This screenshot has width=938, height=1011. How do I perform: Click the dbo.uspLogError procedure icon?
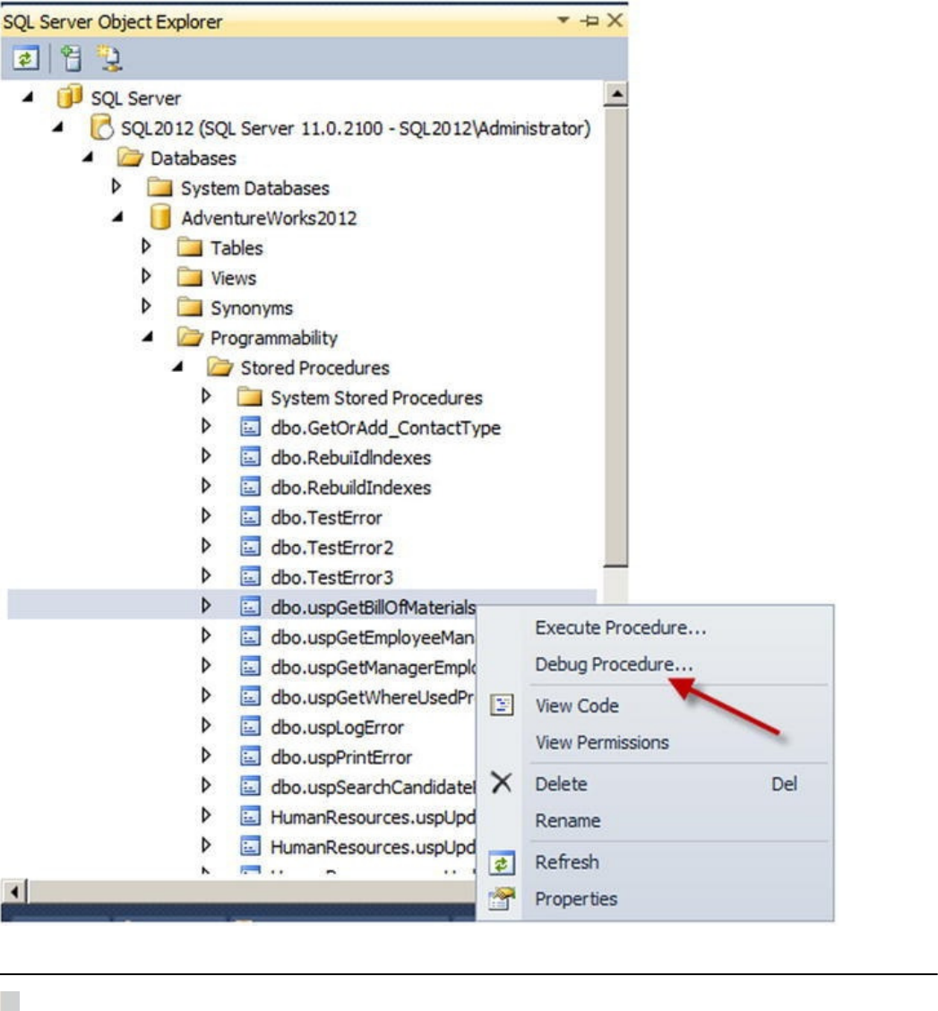click(x=250, y=727)
